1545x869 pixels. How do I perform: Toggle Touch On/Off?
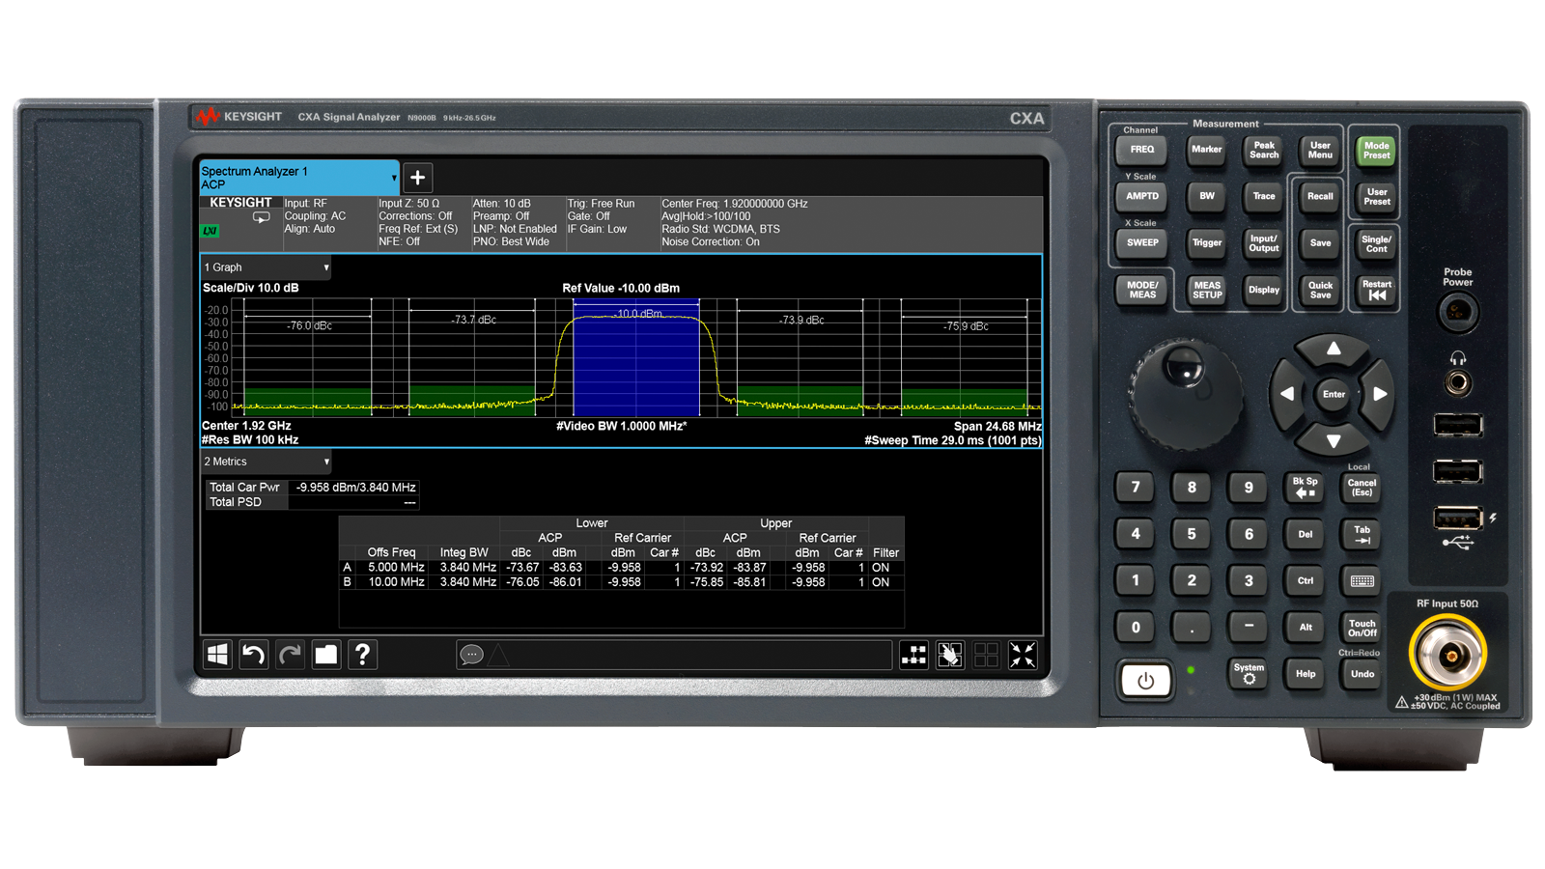coord(1362,628)
